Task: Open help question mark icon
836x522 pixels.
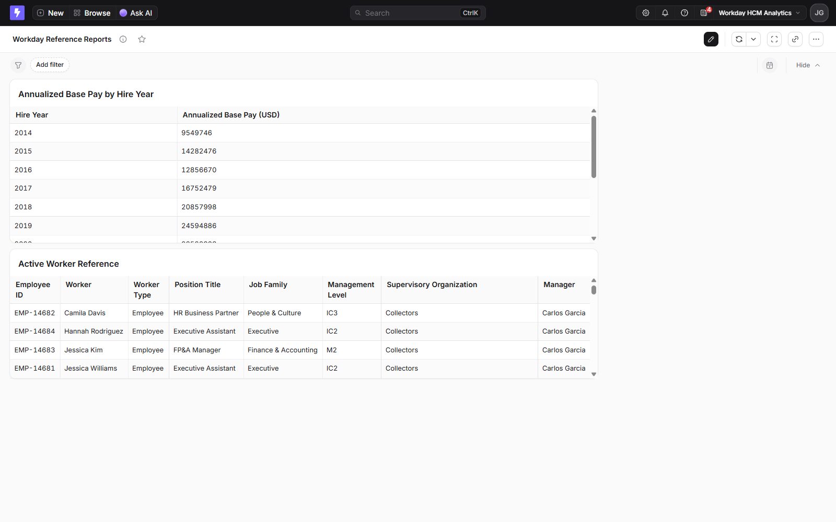Action: [x=684, y=13]
